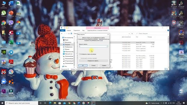Switch to details view in Explorer
The height and width of the screenshot is (105, 187).
[166, 69]
